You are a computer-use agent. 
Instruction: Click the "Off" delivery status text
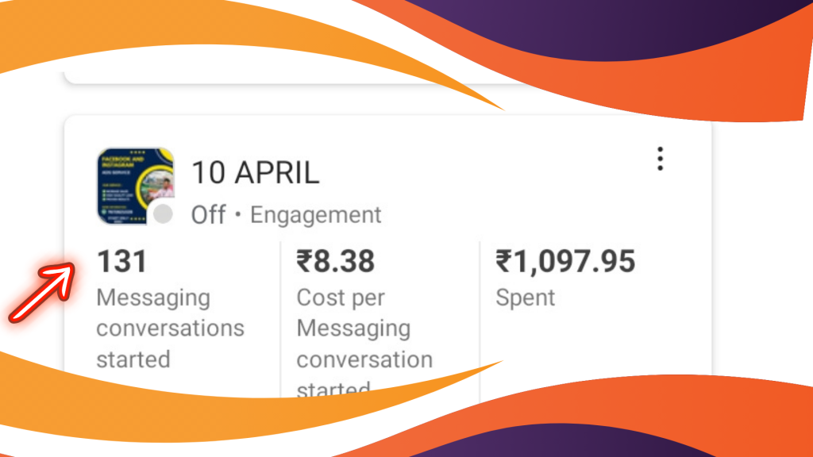(208, 215)
